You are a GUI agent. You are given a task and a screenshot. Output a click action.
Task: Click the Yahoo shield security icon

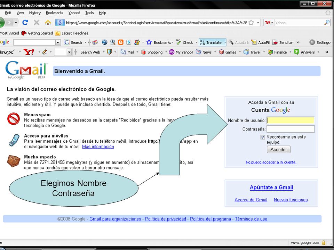(x=109, y=52)
